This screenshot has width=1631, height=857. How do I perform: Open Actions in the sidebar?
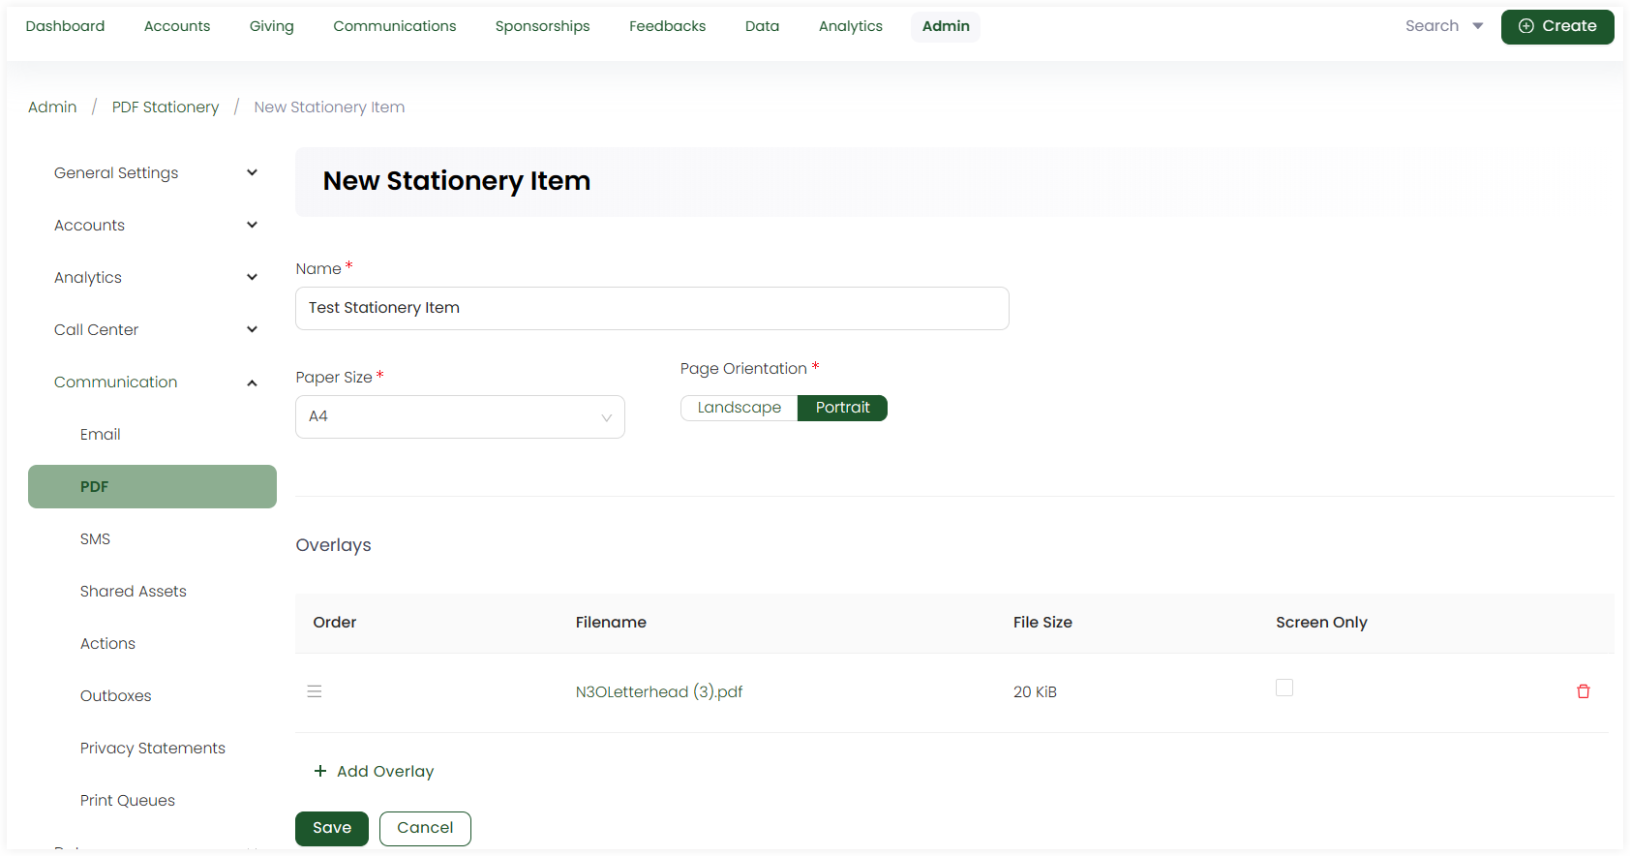(x=107, y=644)
